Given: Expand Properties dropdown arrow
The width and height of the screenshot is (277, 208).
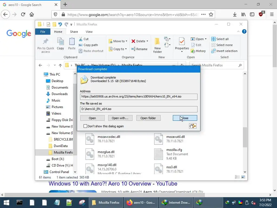Looking at the screenshot, I should pyautogui.click(x=182, y=52).
